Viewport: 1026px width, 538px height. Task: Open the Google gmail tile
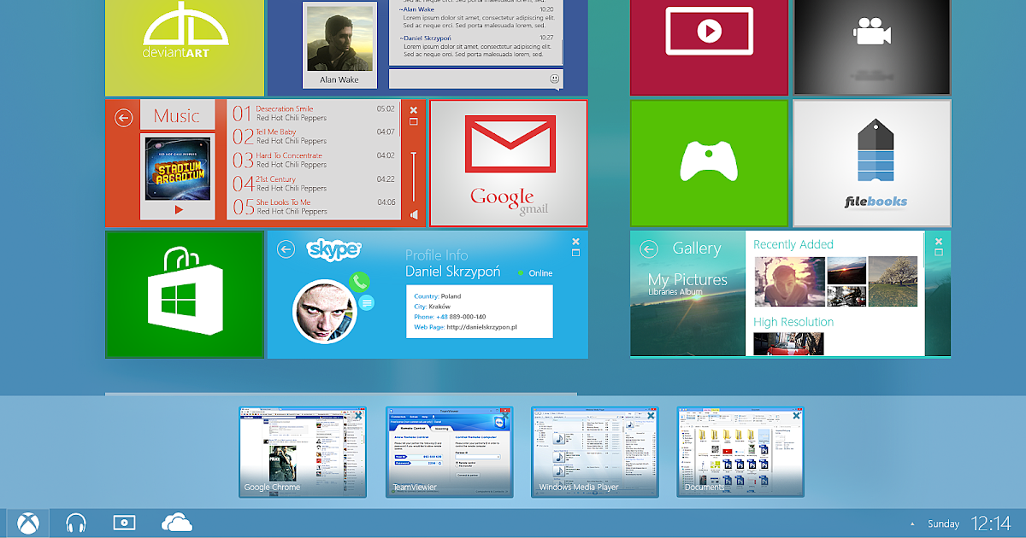508,162
